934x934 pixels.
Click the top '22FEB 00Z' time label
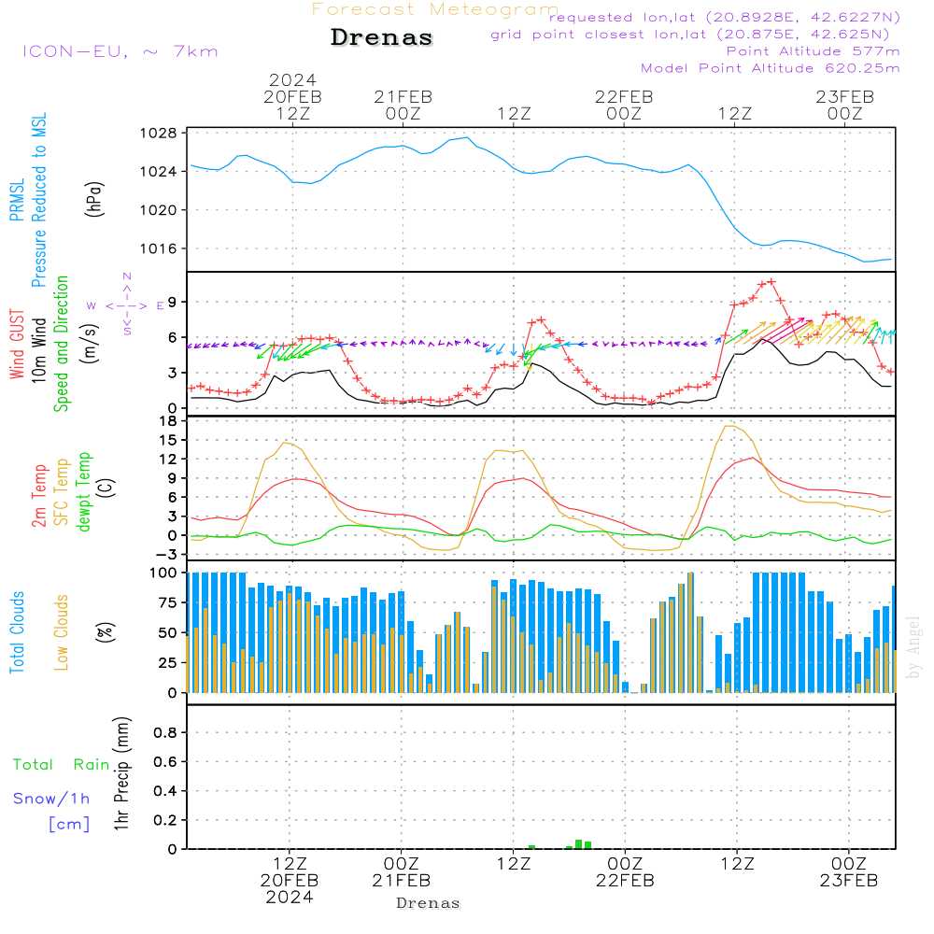[x=624, y=105]
